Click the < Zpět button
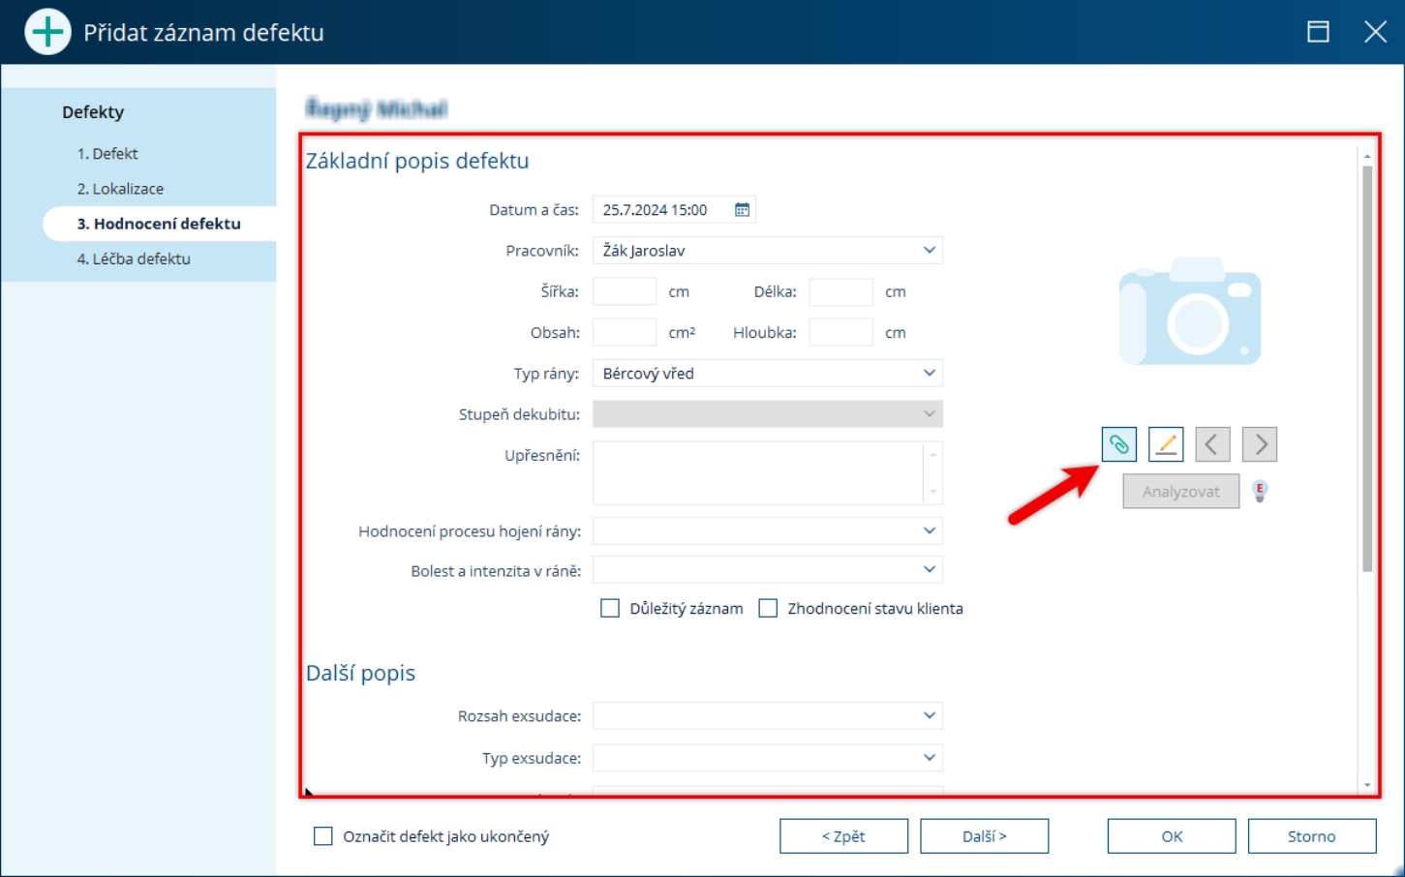1405x877 pixels. (x=843, y=836)
